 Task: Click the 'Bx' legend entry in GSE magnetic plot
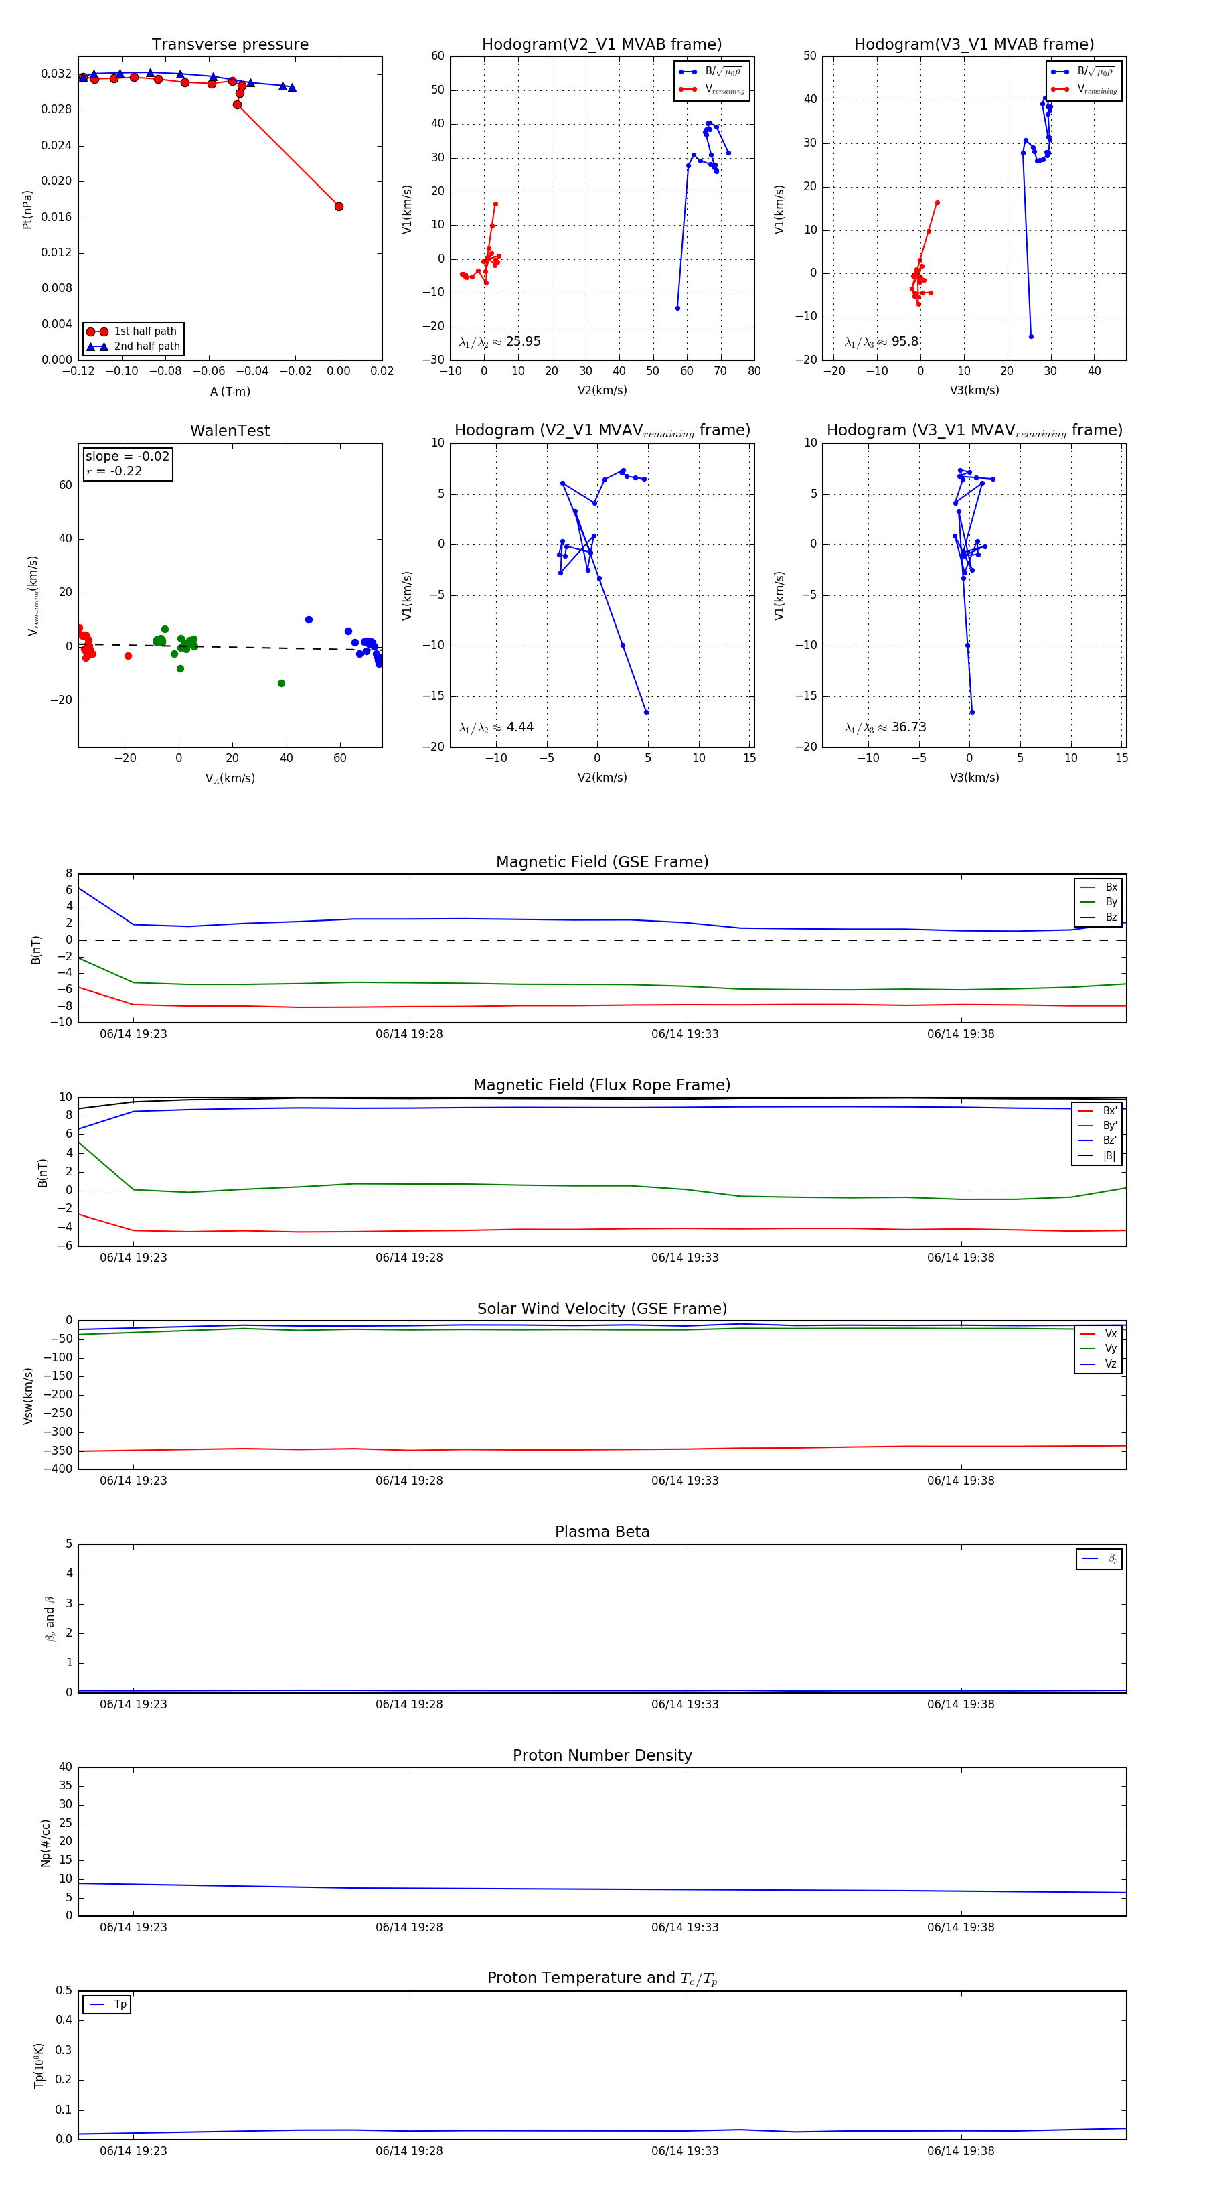pos(1099,888)
